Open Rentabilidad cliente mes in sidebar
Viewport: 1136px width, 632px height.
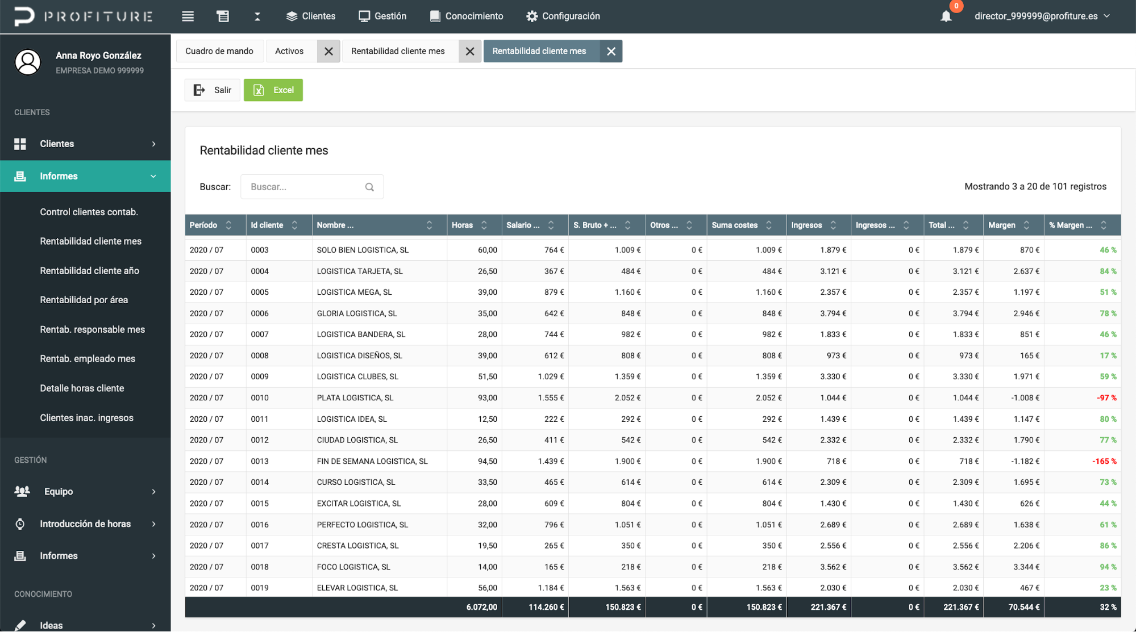[x=91, y=241]
